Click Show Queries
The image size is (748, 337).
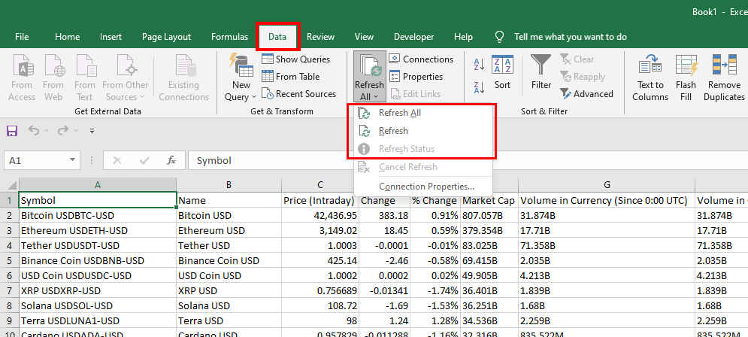[295, 59]
